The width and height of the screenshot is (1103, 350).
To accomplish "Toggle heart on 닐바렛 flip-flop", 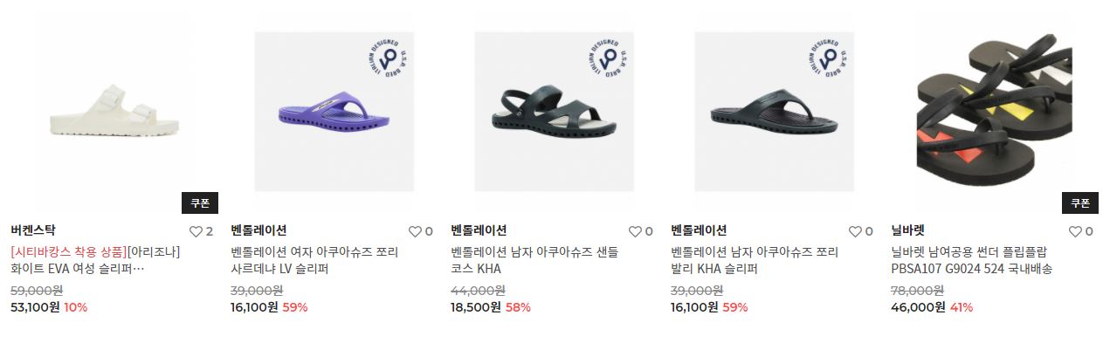I will click(1075, 231).
